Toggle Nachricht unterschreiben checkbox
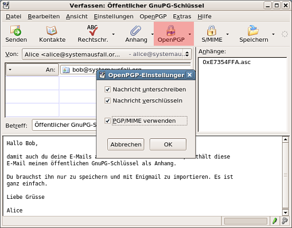 click(x=107, y=89)
